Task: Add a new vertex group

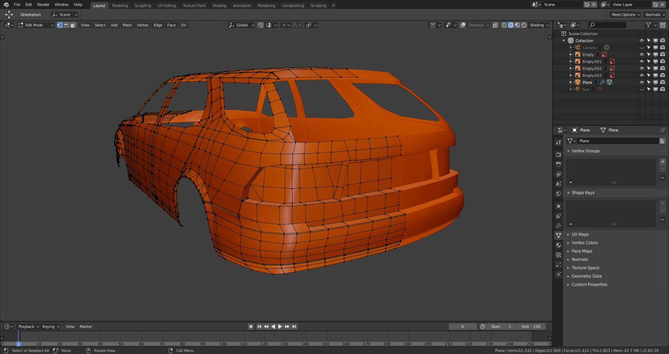Action: pos(662,162)
